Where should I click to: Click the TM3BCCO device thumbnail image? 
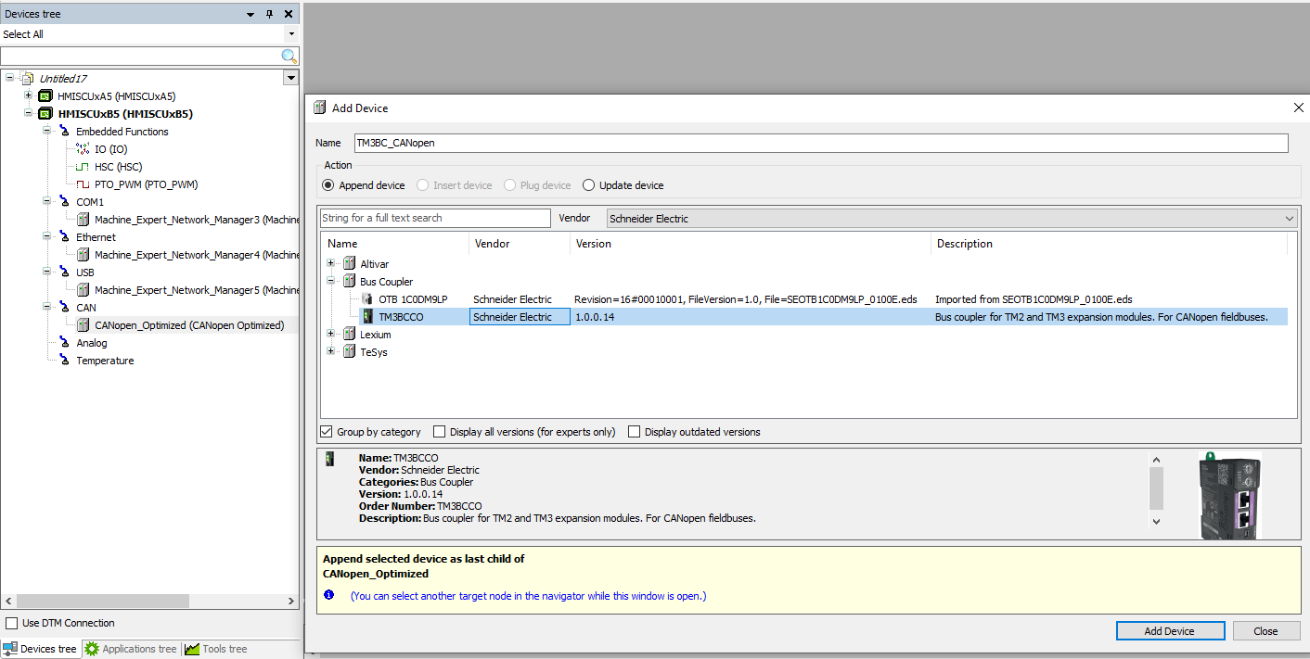point(1230,496)
